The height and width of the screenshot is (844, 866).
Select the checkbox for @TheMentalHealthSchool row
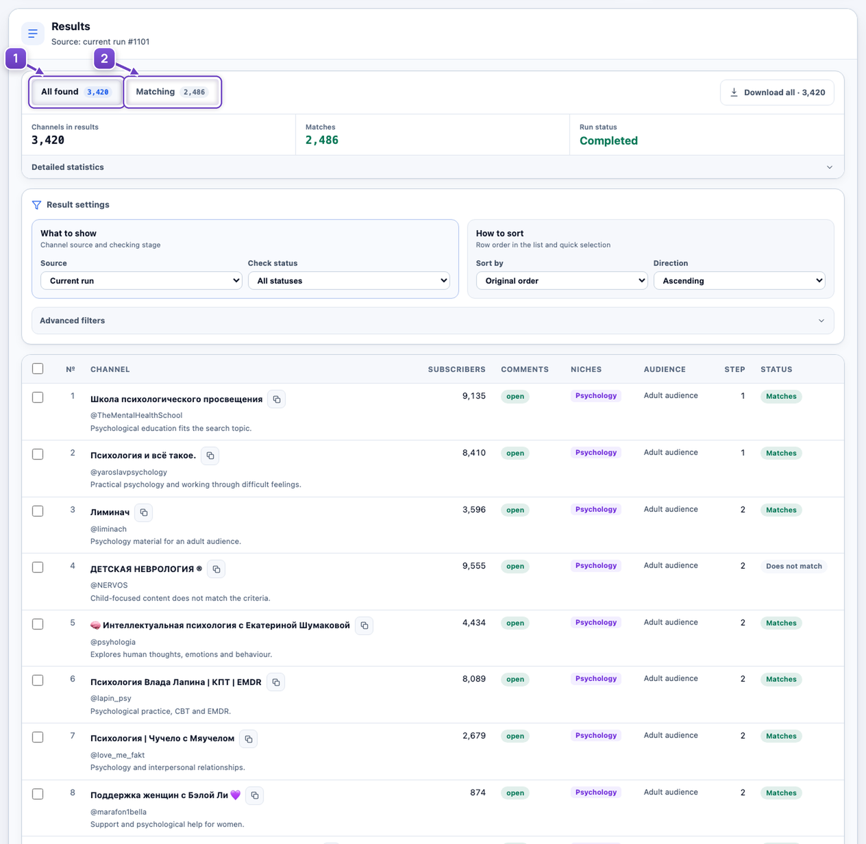click(x=38, y=397)
